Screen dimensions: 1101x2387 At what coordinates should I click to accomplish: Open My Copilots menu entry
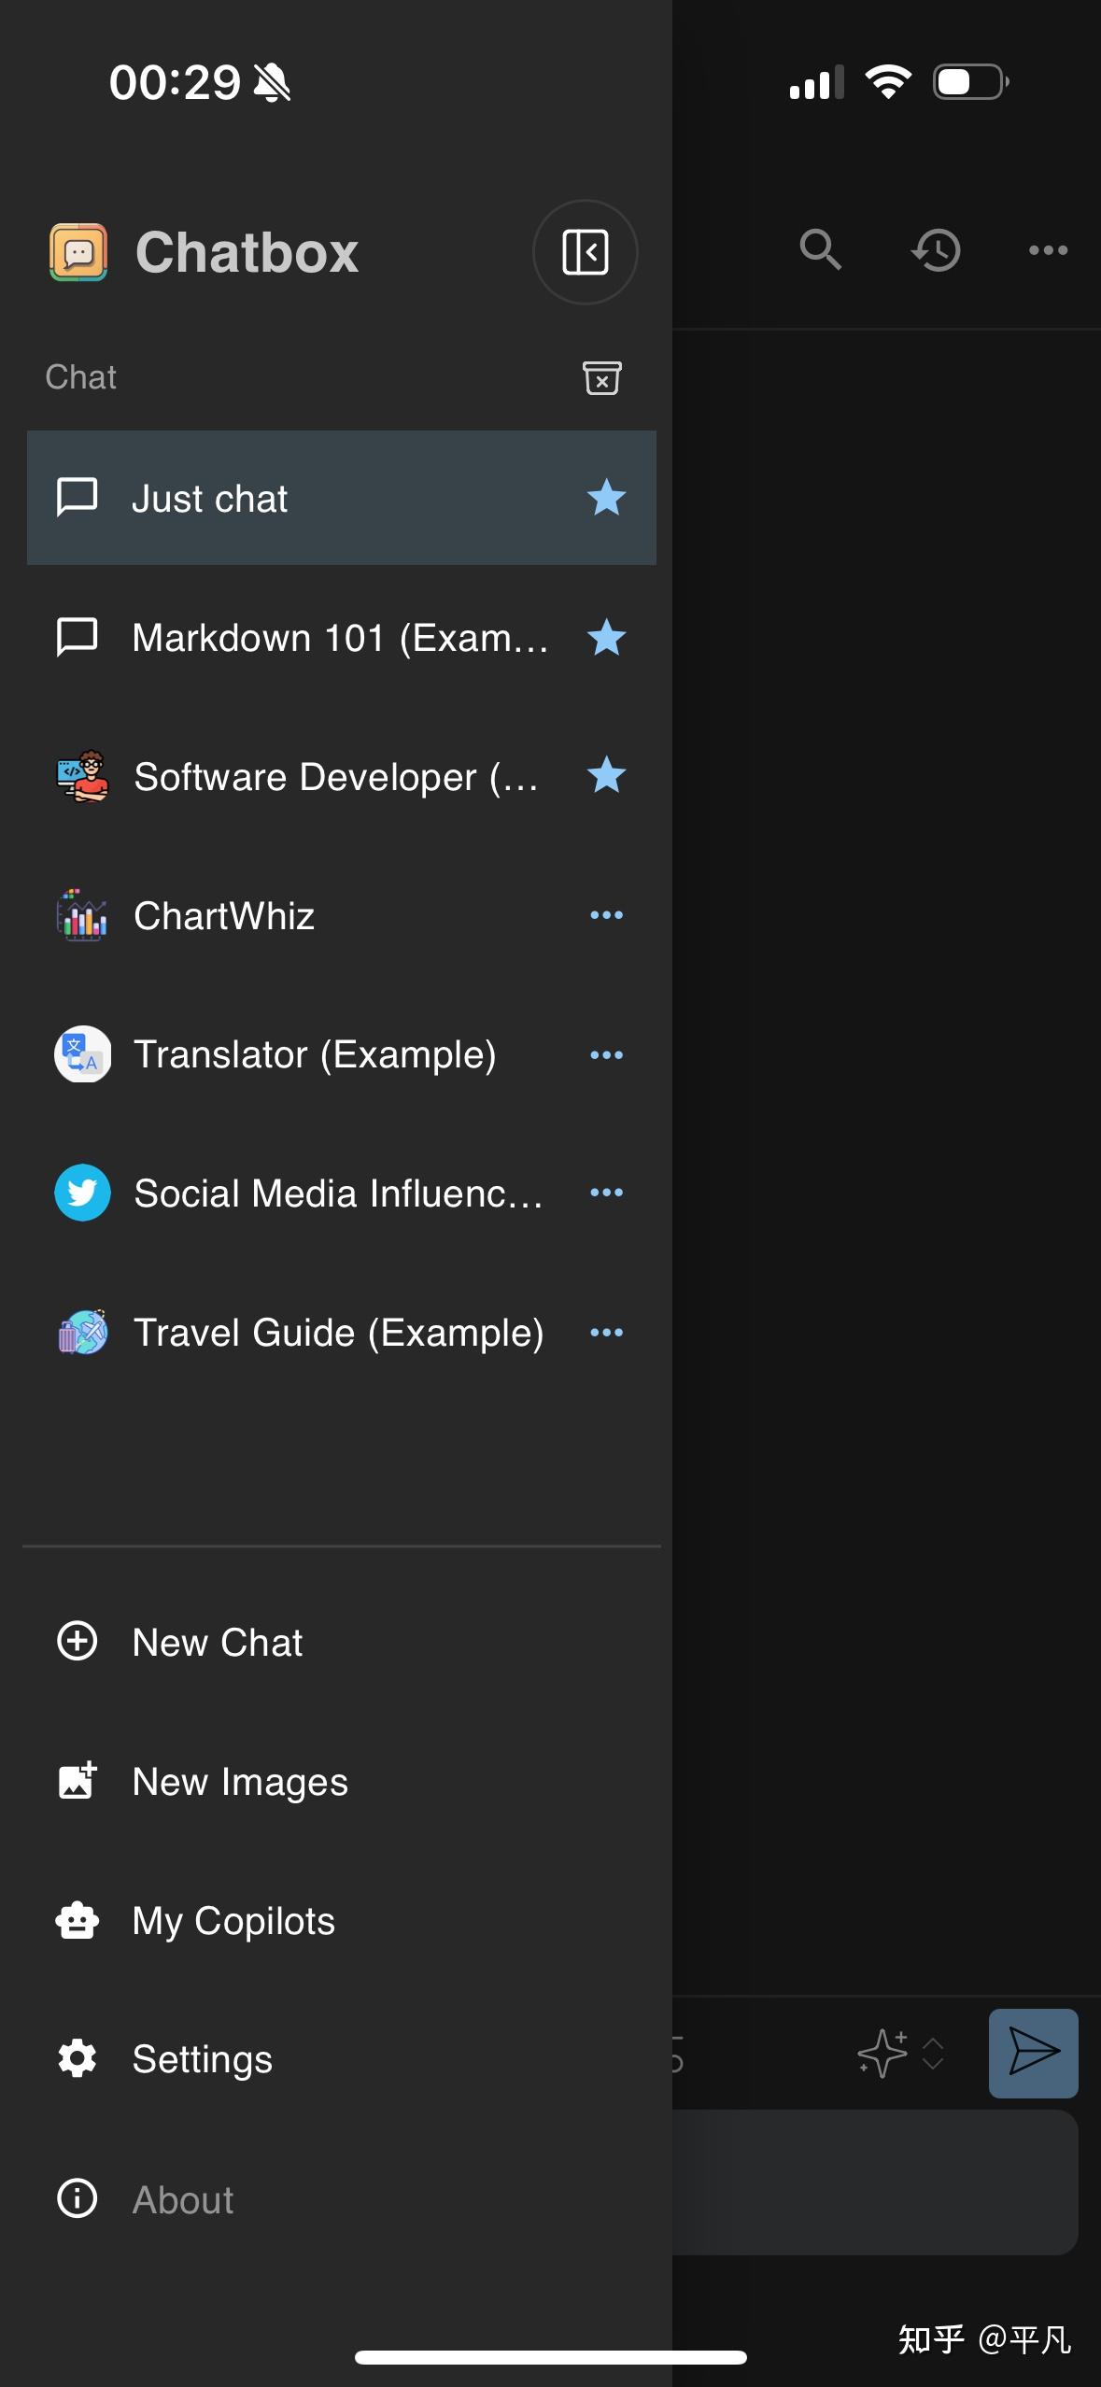click(x=233, y=1921)
